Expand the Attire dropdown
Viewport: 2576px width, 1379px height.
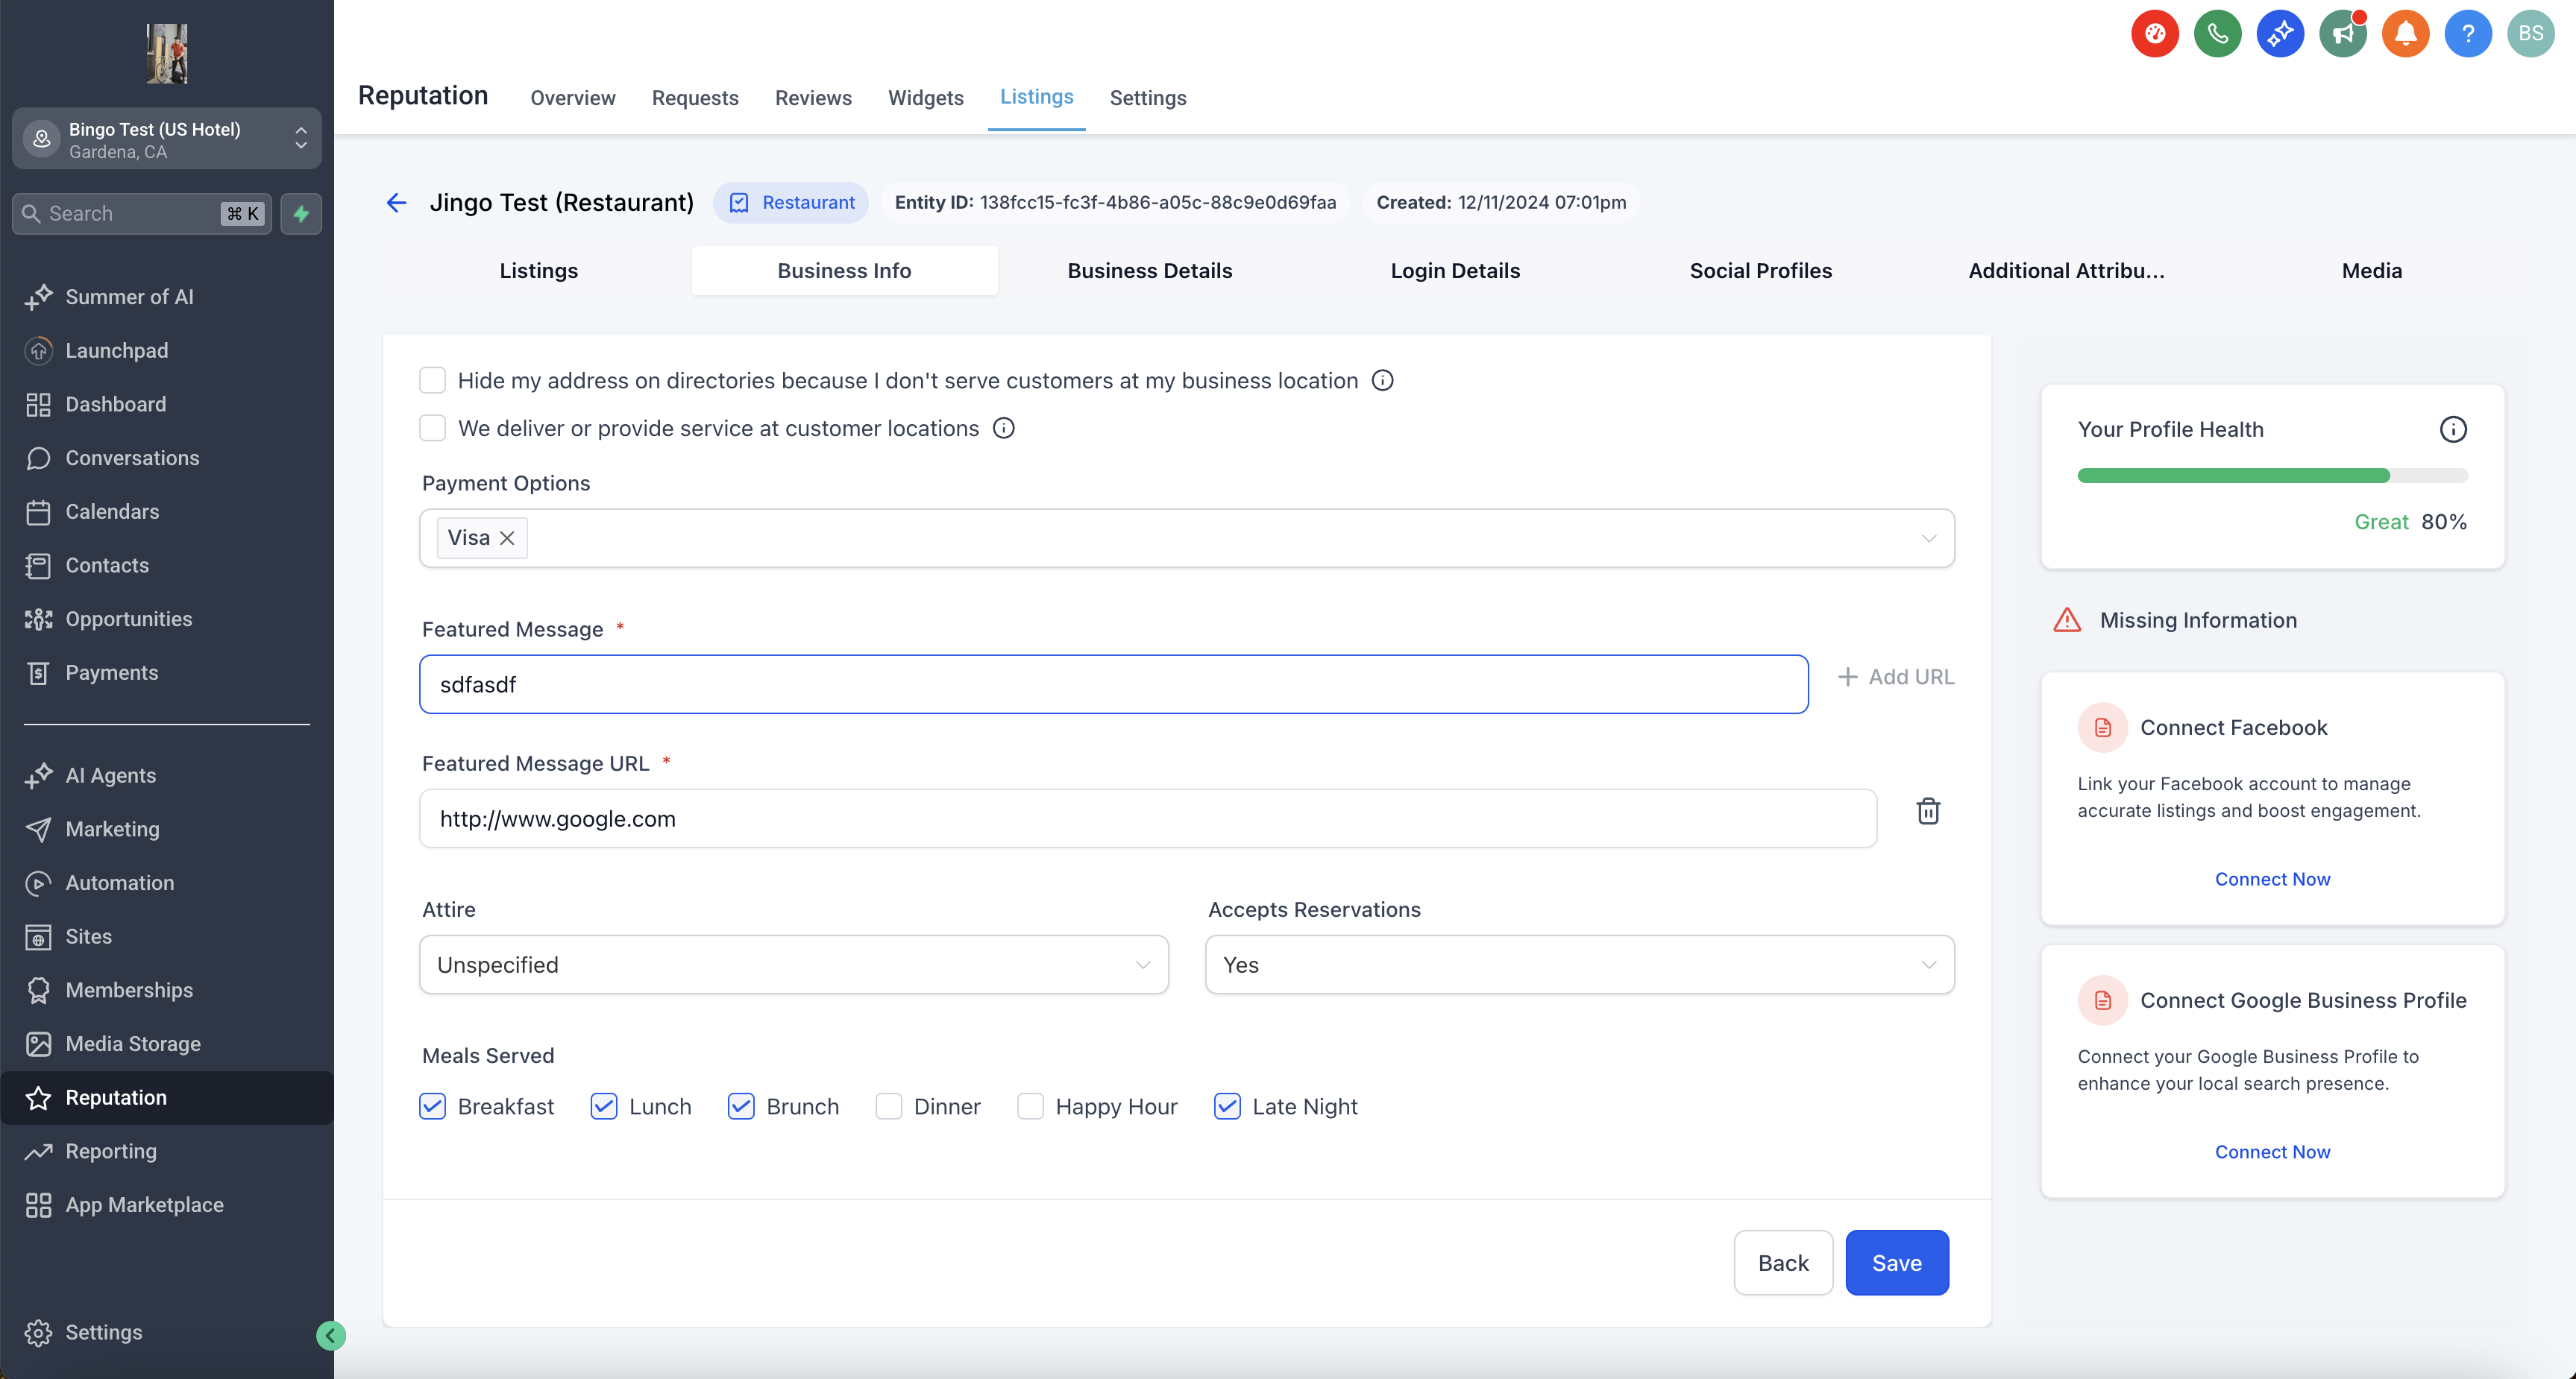[793, 965]
